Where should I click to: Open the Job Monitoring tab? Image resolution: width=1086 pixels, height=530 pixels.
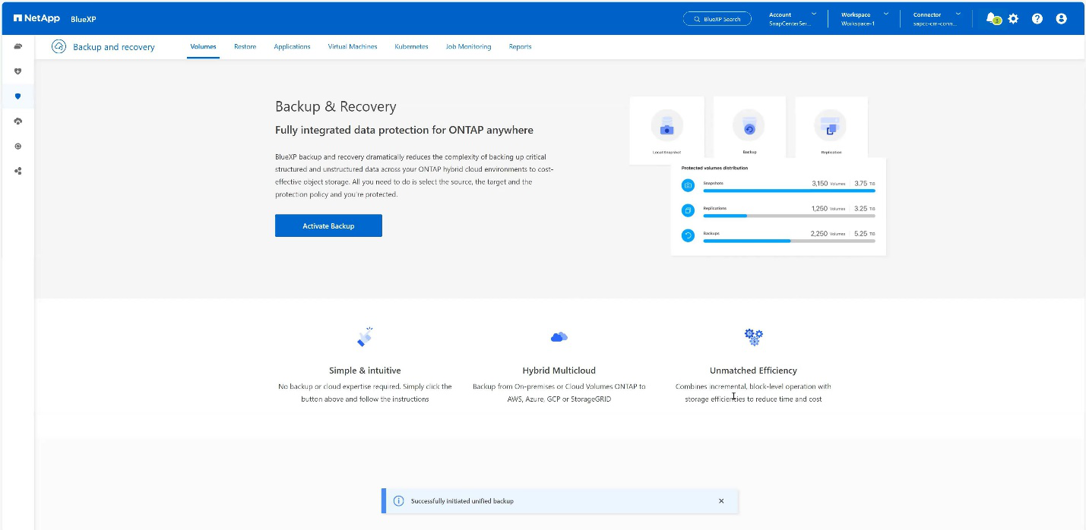[468, 46]
